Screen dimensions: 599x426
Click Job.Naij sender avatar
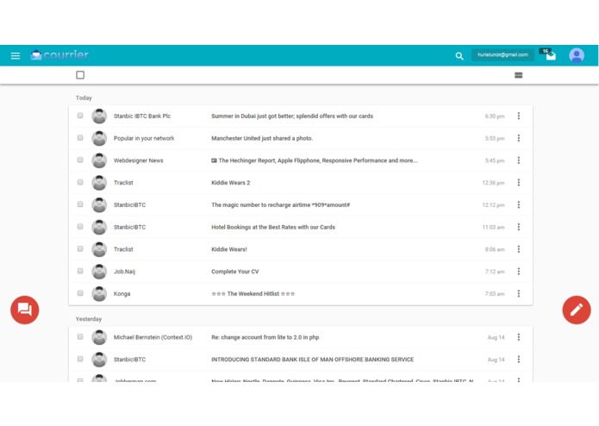99,272
